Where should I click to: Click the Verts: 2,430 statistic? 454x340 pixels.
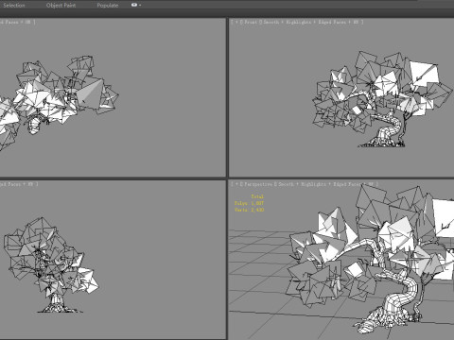pos(249,210)
